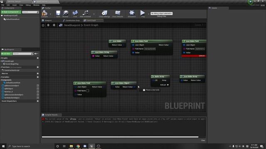The height and width of the screenshot is (149, 266).
Task: Click the Save toolbar icon
Action: [x=58, y=14]
